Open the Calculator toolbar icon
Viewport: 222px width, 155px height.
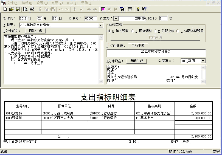click(x=130, y=9)
